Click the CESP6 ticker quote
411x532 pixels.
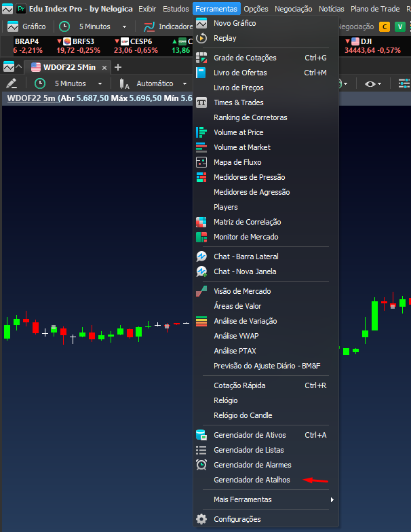136,46
